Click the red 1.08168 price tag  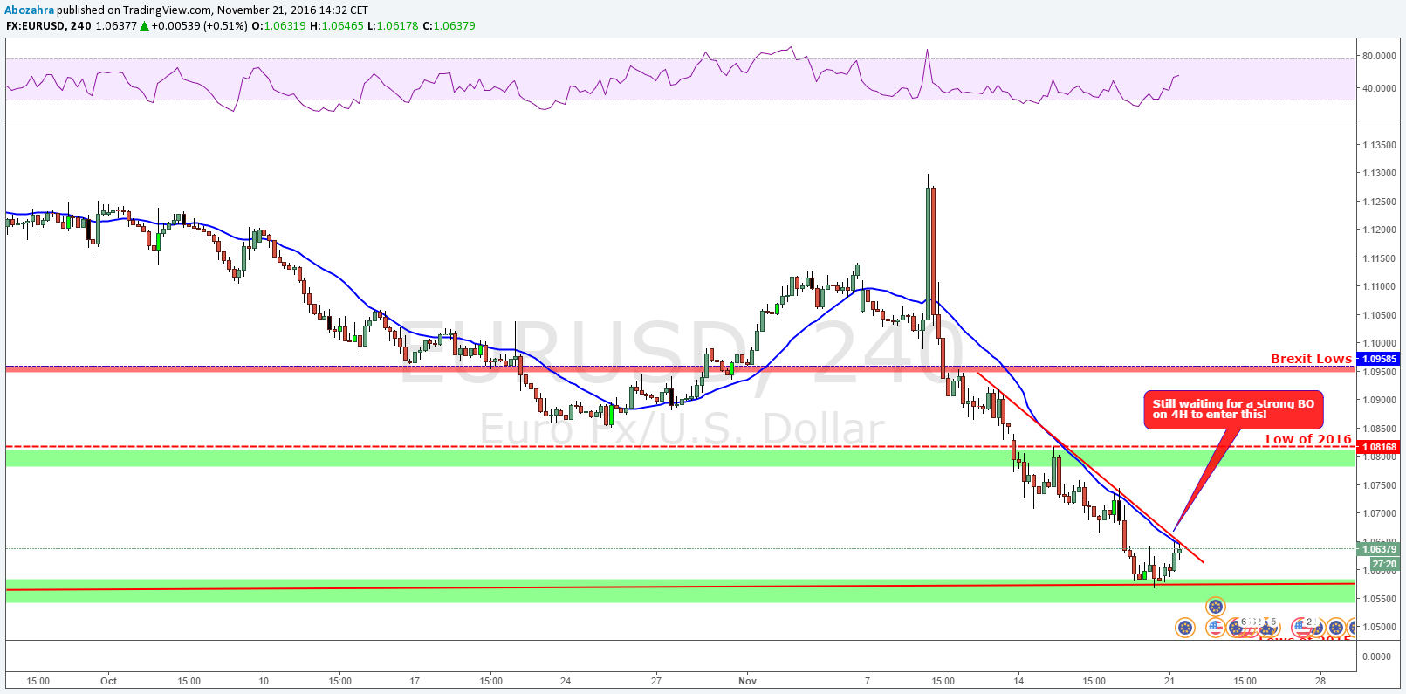coord(1379,447)
